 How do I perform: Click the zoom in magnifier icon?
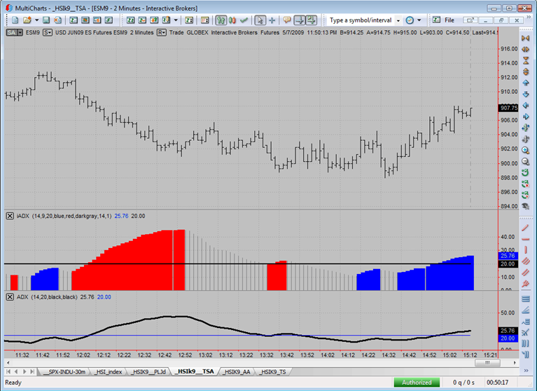click(525, 150)
